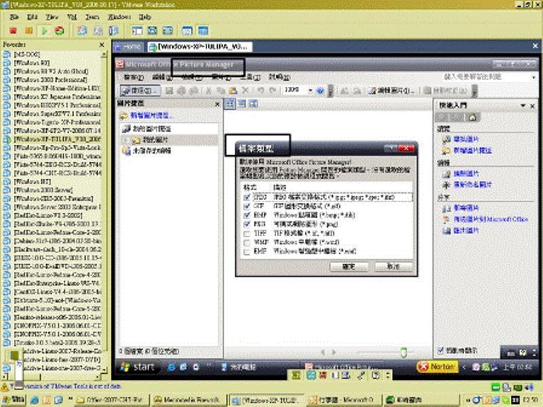Adjust the zoom slider handle at bottom
The image size is (543, 407).
pos(403,353)
